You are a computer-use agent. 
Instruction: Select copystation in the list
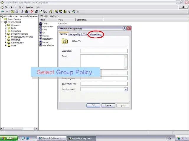[48, 26]
